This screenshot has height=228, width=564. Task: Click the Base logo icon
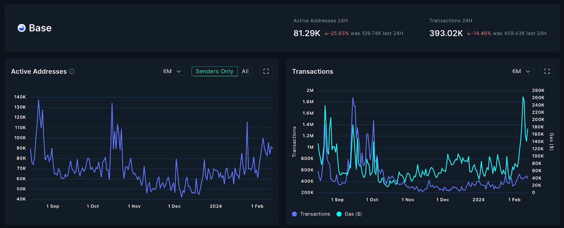[22, 28]
